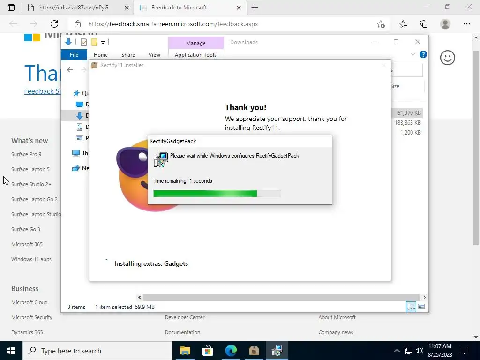Open Company news link
Screen dimensions: 480x360
(336, 332)
